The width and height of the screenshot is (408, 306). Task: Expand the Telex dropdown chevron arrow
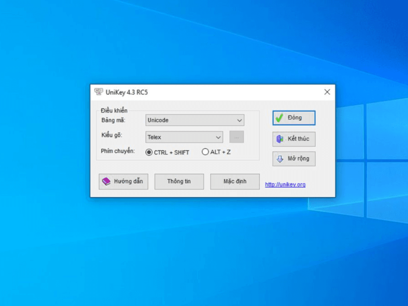[x=218, y=137]
